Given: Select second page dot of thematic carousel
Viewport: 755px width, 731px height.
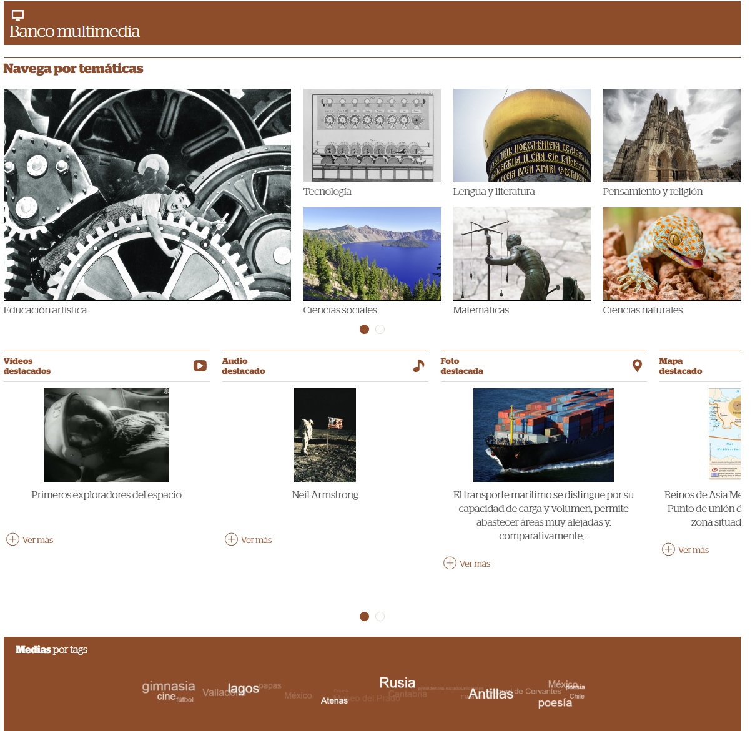Looking at the screenshot, I should coord(380,329).
